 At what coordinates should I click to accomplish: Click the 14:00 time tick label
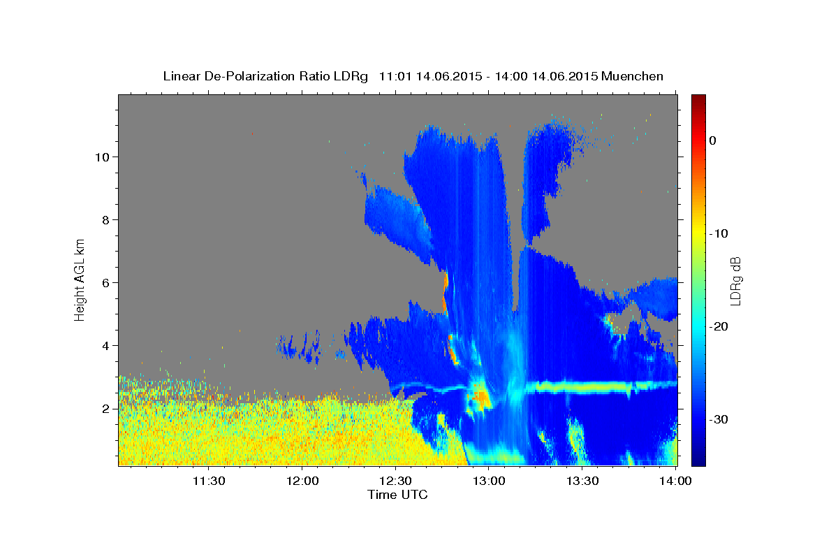pyautogui.click(x=676, y=481)
